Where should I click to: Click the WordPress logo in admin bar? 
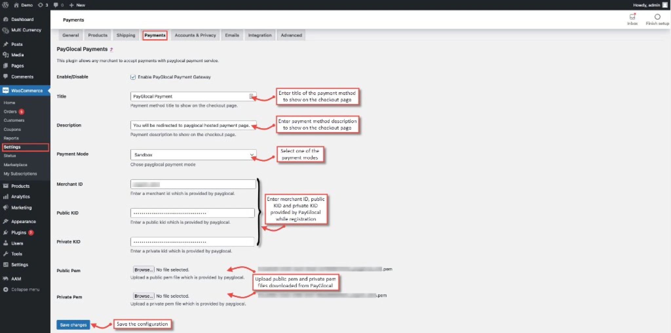click(x=5, y=5)
